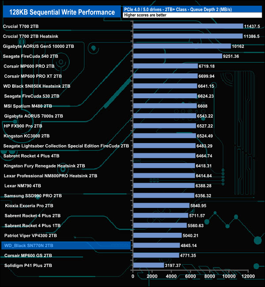
Task: Click the value 6699.94
Action: [206, 76]
